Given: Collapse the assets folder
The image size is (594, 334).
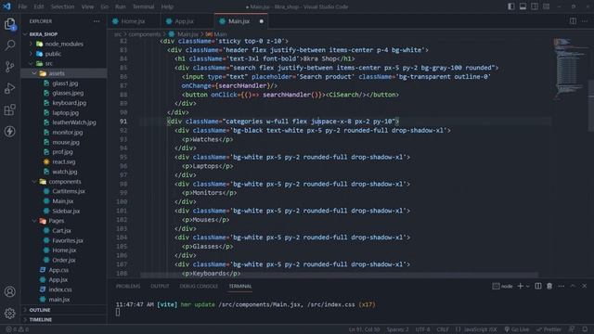Looking at the screenshot, I should (64, 73).
